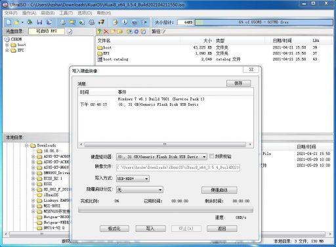Expand the ESXI folder node
This screenshot has width=336, height=247.
33,184
